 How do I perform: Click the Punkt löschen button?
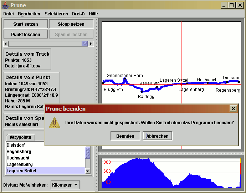[x=25, y=34]
